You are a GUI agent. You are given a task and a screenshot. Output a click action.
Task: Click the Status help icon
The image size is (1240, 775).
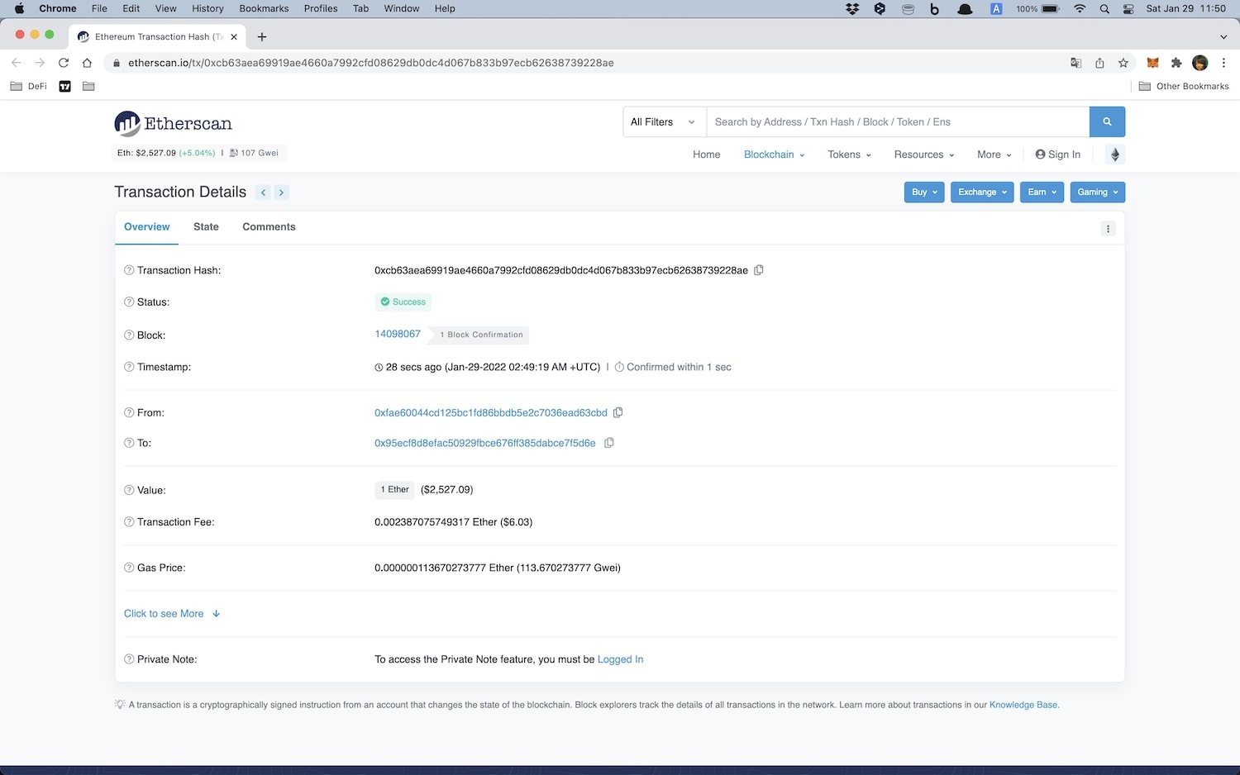tap(129, 302)
